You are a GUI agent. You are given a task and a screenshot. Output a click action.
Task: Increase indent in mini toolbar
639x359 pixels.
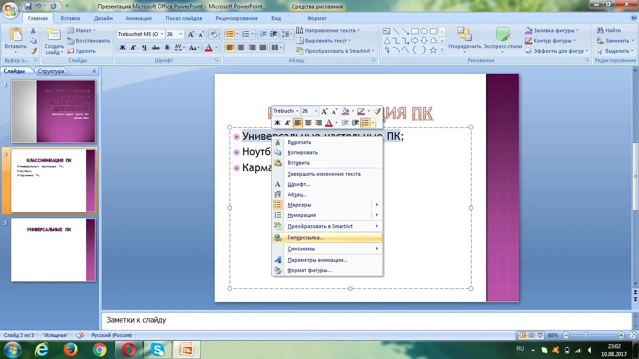(x=356, y=123)
